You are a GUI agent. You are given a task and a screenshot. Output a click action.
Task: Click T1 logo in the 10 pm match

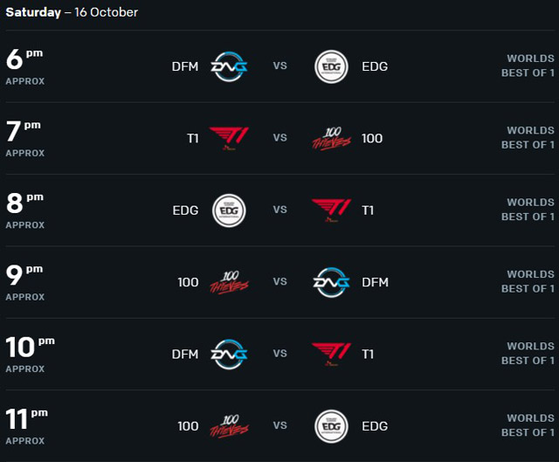(331, 355)
